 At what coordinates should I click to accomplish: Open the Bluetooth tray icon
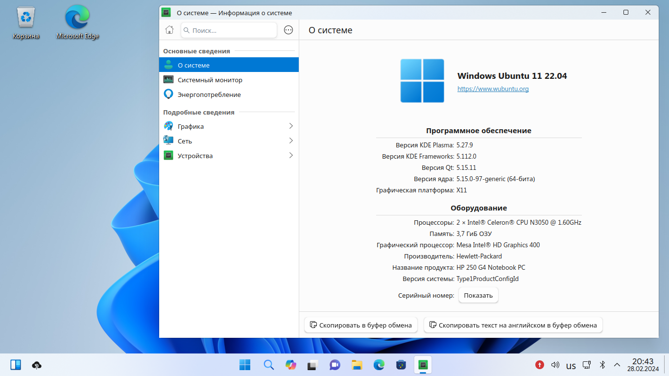click(603, 365)
